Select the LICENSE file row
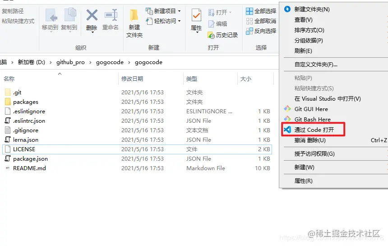 pyautogui.click(x=137, y=149)
